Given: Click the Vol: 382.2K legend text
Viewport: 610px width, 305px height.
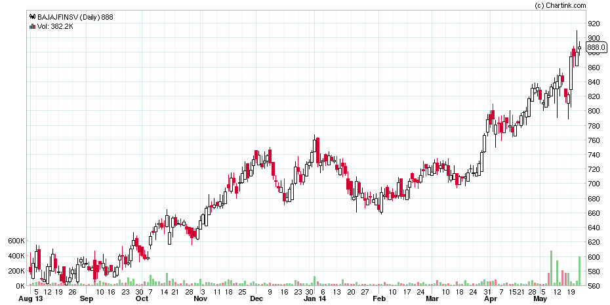Looking at the screenshot, I should click(54, 26).
